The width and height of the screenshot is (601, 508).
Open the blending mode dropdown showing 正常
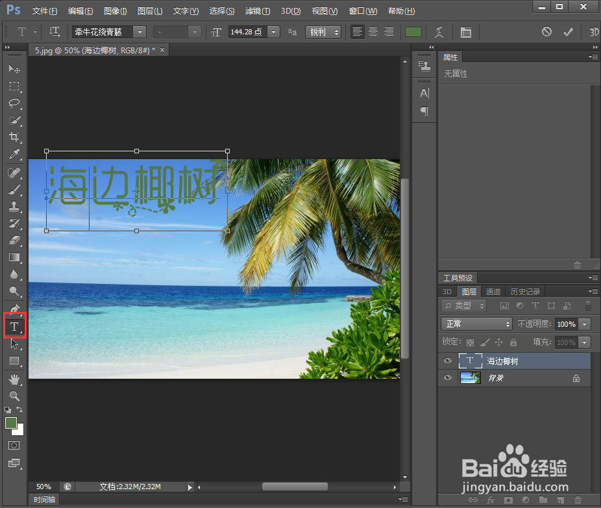coord(476,323)
